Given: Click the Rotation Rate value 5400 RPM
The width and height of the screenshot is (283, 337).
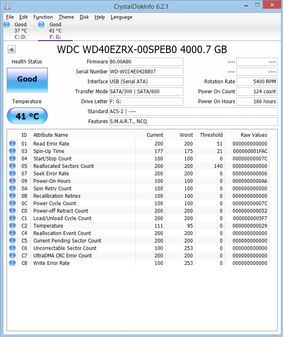Looking at the screenshot, I should click(x=257, y=82).
